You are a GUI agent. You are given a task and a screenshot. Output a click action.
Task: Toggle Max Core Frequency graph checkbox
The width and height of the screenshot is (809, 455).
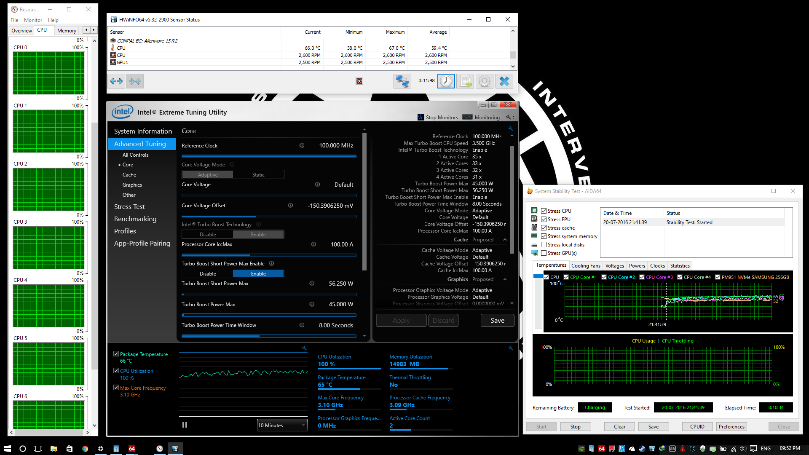[x=116, y=388]
